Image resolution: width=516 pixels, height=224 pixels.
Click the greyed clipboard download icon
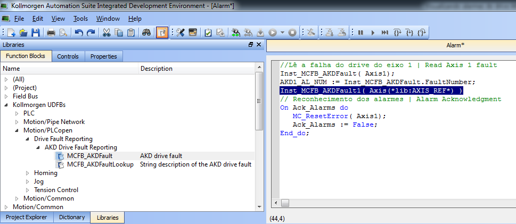click(220, 32)
